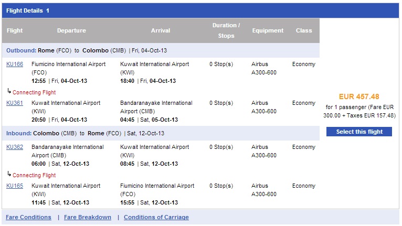The width and height of the screenshot is (402, 226).
Task: Open flight KU362 details link
Action: pyautogui.click(x=15, y=147)
